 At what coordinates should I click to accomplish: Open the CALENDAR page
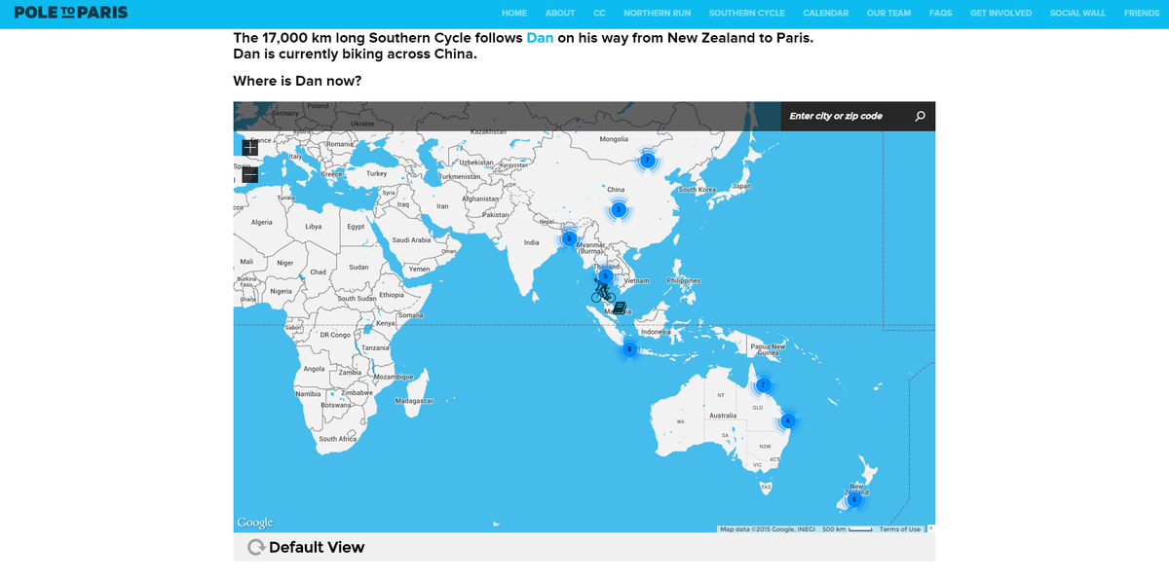pyautogui.click(x=826, y=14)
